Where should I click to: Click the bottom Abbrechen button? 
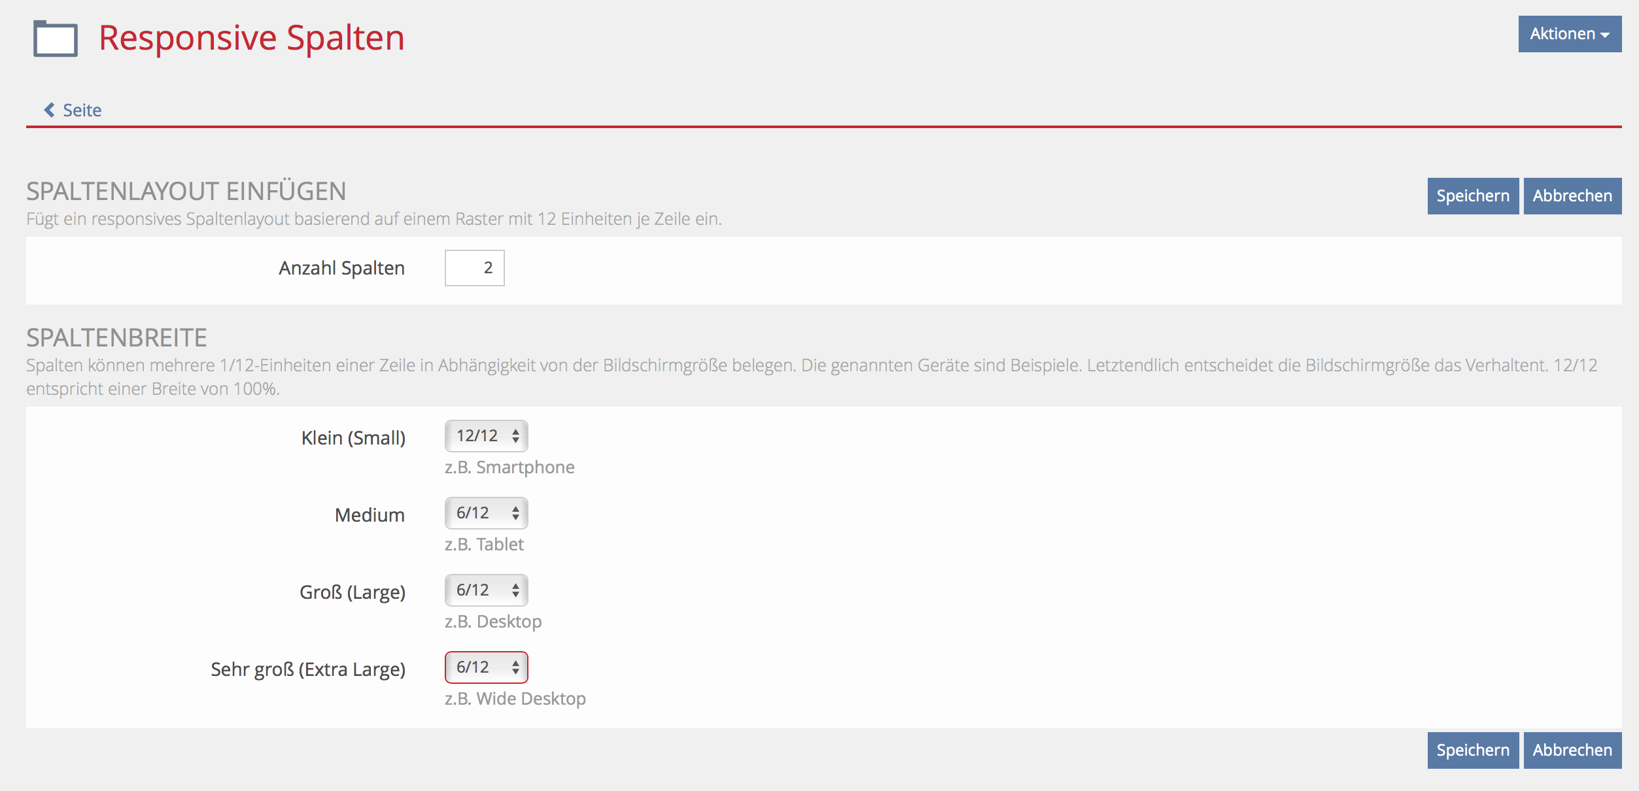[x=1572, y=750]
